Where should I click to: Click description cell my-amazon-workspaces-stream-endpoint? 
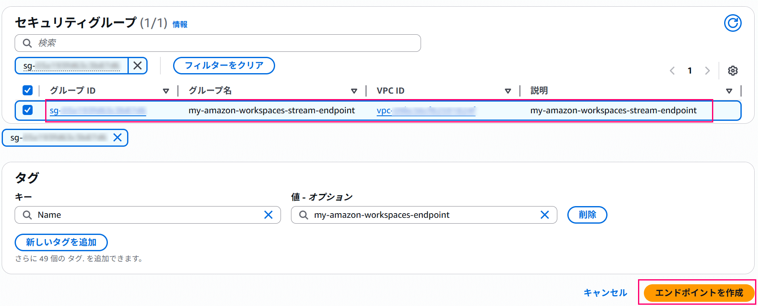[613, 110]
